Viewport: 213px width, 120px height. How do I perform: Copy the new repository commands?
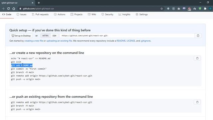197,58
